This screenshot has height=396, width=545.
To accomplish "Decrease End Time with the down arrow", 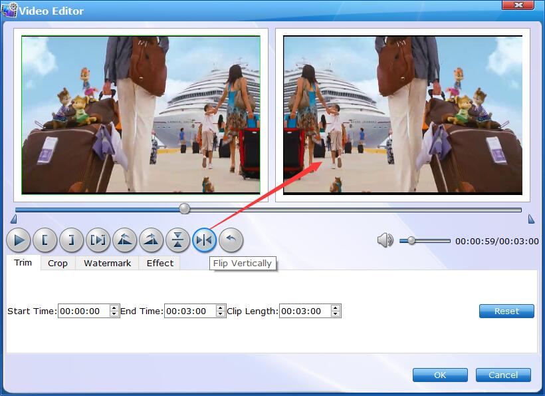I will [x=221, y=314].
